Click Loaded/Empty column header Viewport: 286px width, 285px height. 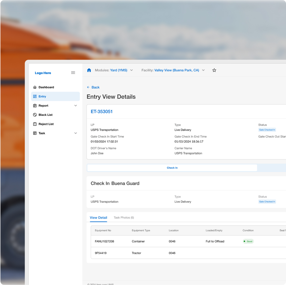pyautogui.click(x=214, y=230)
